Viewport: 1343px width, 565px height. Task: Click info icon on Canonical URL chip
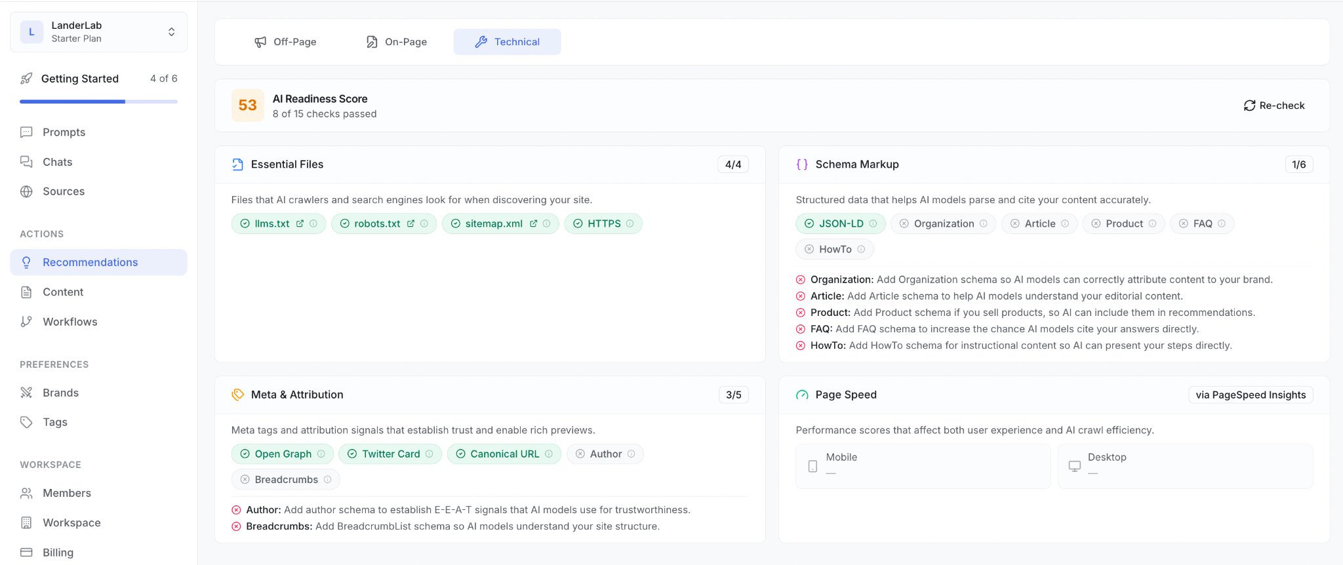549,454
